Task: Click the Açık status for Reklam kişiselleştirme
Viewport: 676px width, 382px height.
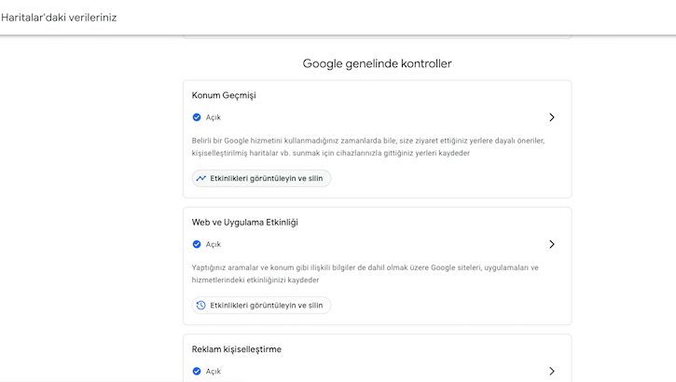Action: (214, 371)
